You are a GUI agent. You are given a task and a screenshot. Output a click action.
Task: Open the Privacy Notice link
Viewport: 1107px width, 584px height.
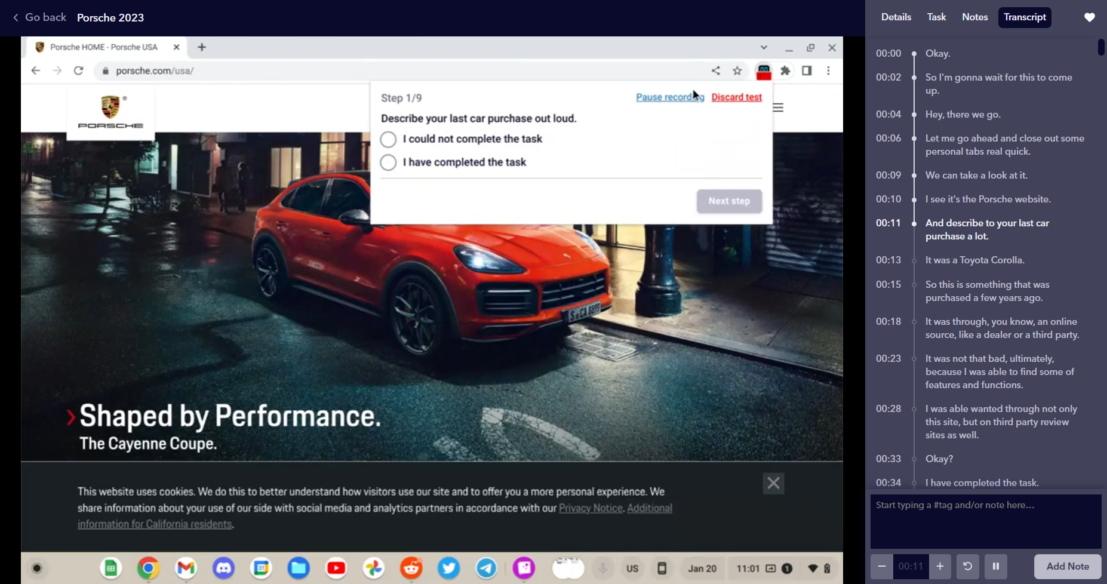point(591,508)
